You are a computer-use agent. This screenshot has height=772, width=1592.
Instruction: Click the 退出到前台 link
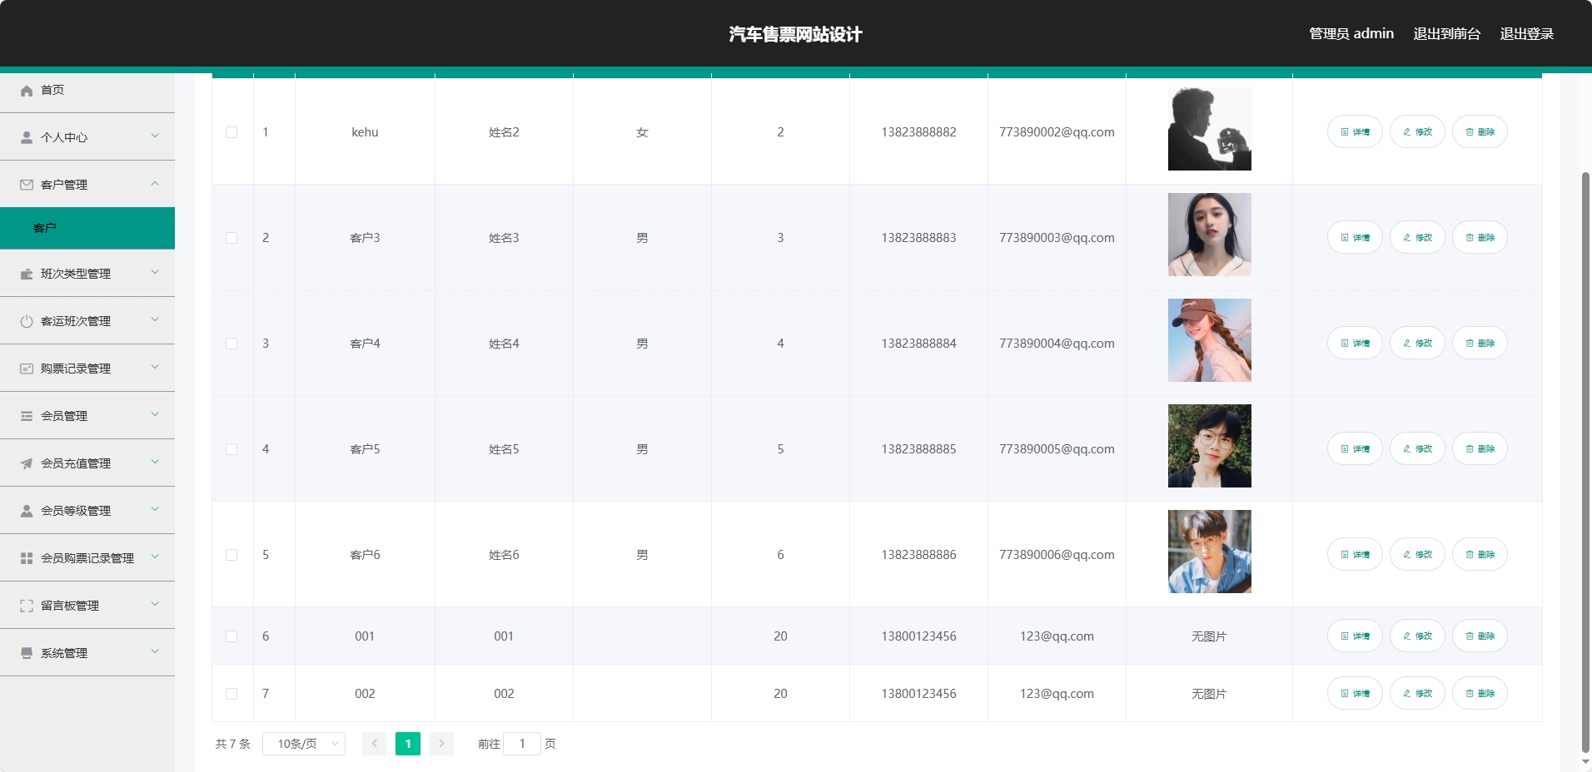coord(1447,34)
